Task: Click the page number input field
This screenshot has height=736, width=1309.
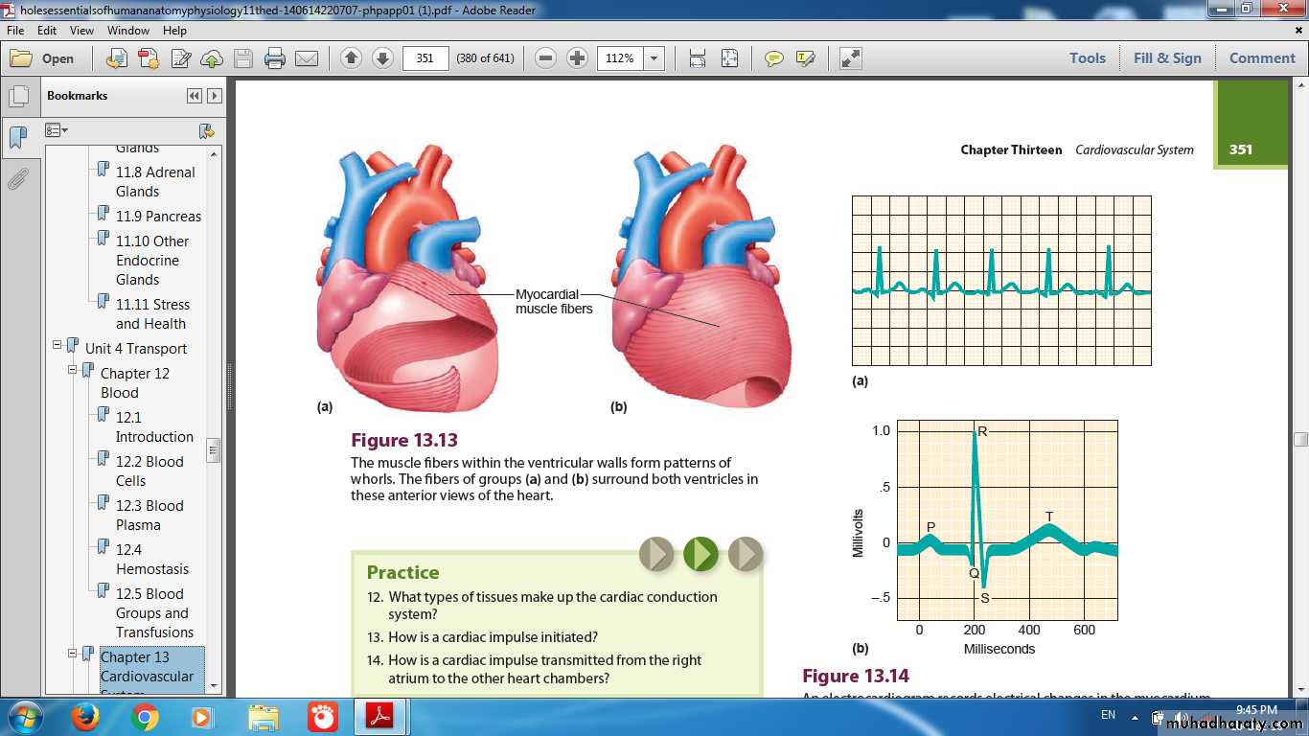Action: point(425,58)
